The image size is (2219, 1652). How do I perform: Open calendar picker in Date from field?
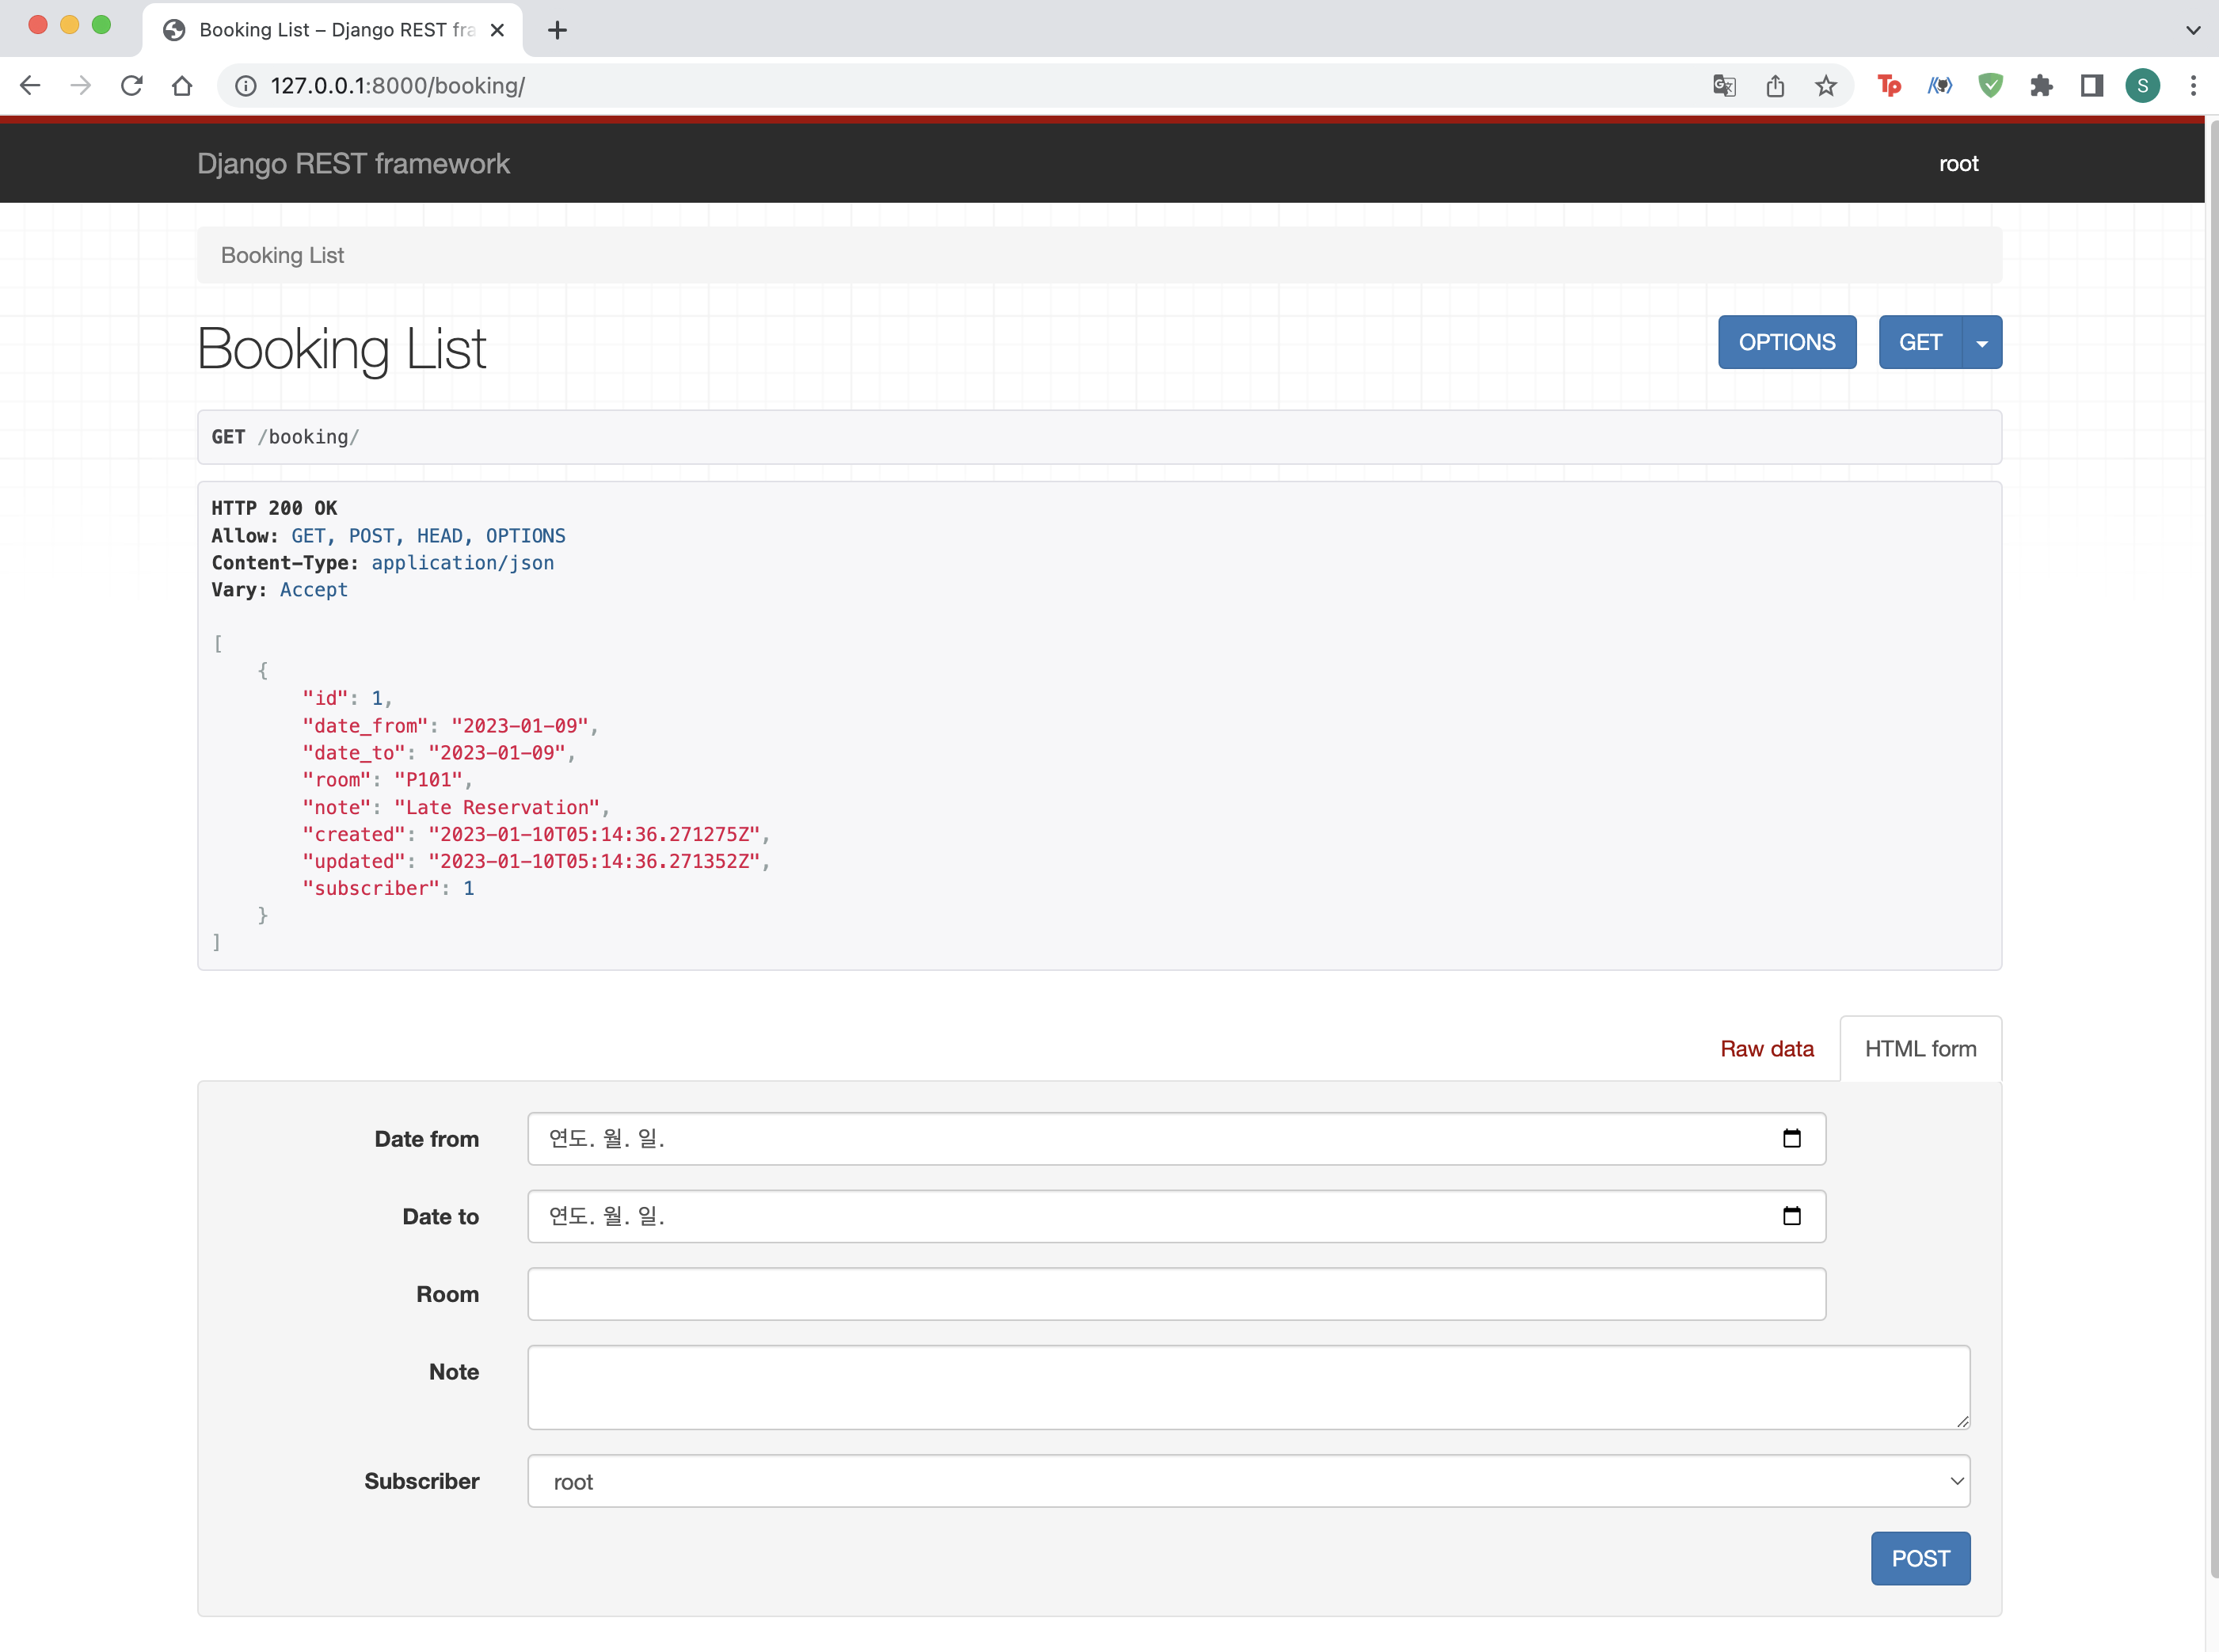tap(1791, 1138)
